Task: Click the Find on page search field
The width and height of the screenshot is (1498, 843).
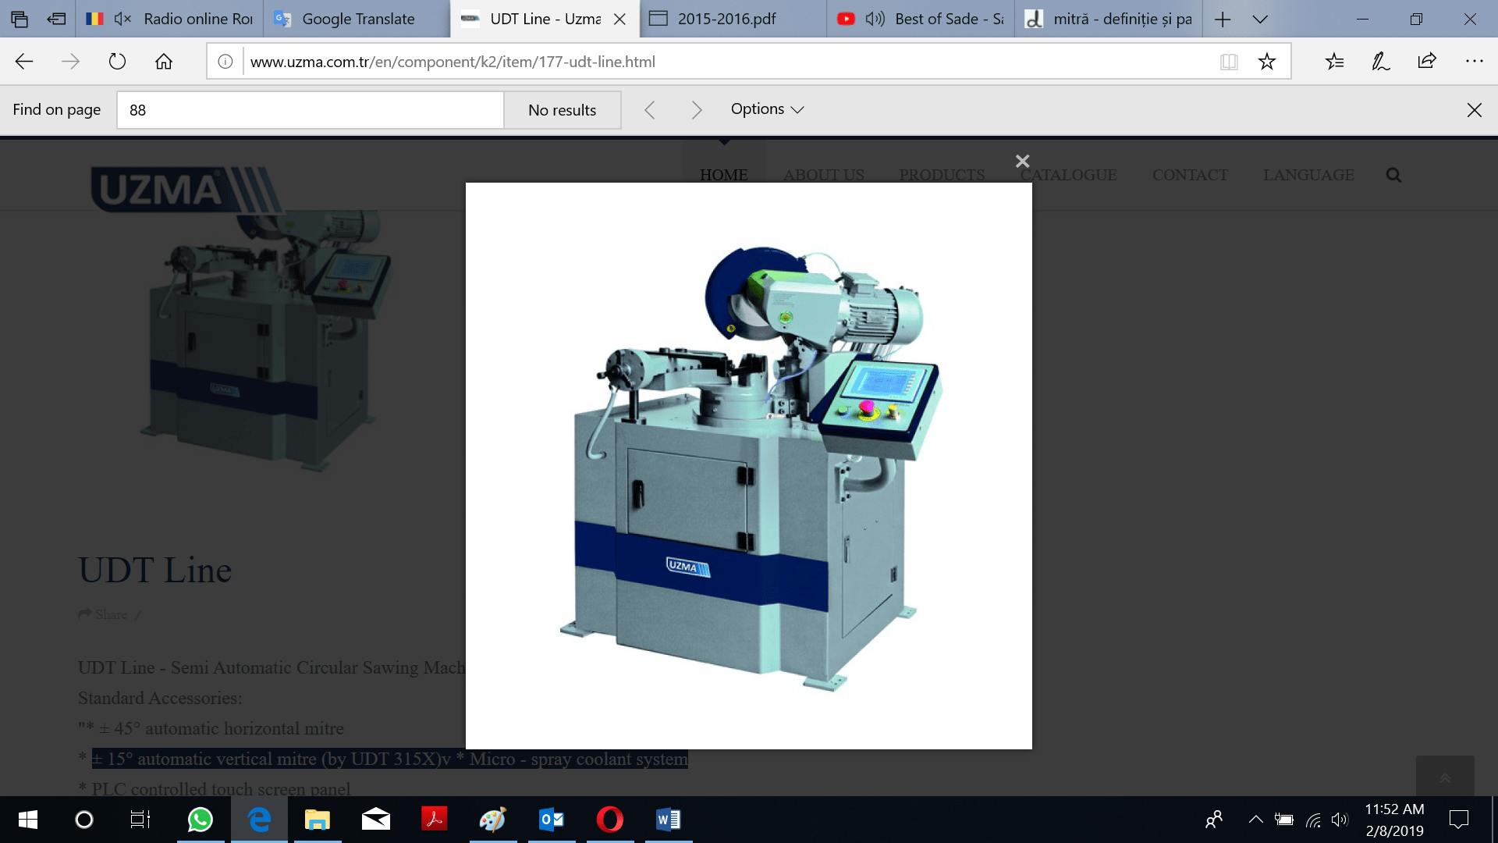Action: click(310, 110)
